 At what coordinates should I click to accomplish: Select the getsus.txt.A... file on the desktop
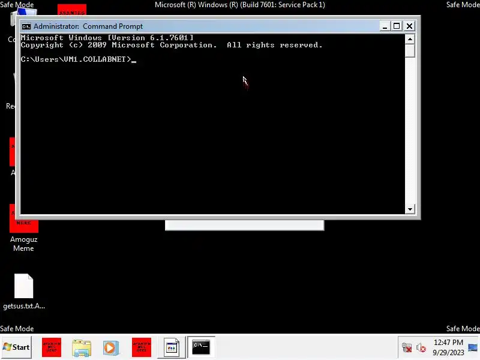tap(24, 292)
